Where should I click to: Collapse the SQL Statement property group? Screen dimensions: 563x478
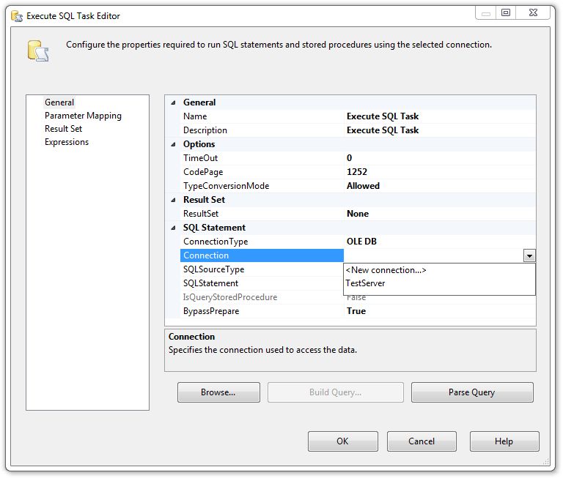[173, 228]
